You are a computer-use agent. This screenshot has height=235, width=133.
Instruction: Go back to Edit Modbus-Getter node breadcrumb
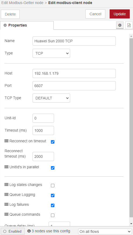point(22,3)
